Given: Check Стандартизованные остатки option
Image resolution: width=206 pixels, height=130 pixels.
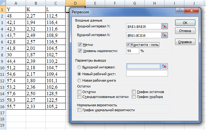Looking at the screenshot, I should coord(79,97).
